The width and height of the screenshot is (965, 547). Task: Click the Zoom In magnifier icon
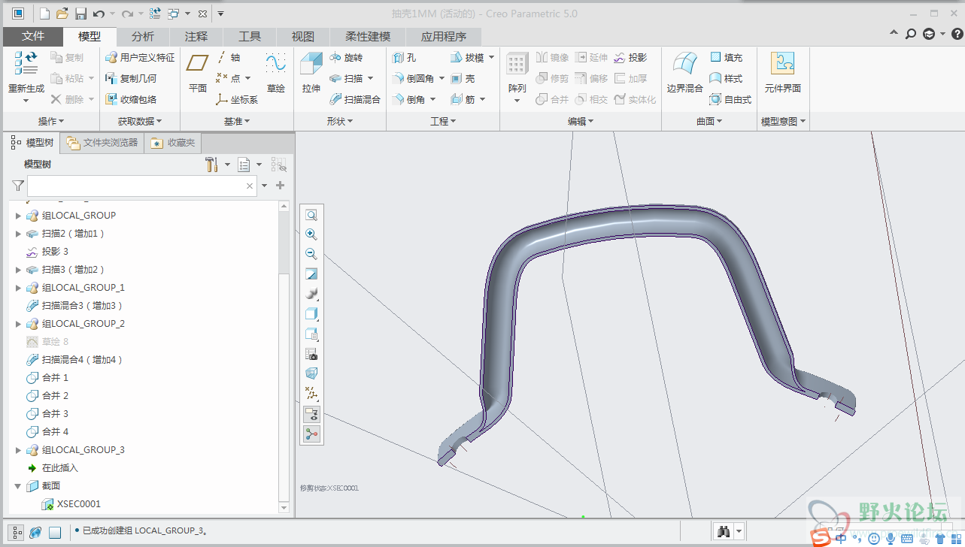(311, 234)
